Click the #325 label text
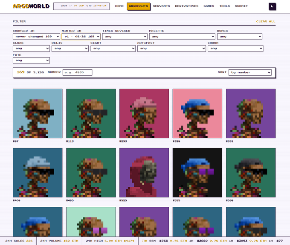The image size is (290, 245). click(176, 141)
